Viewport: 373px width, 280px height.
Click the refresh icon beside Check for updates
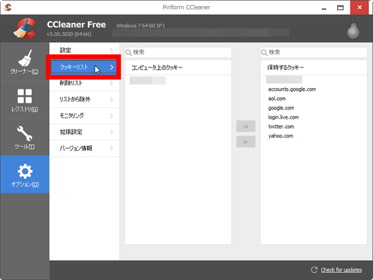314,269
